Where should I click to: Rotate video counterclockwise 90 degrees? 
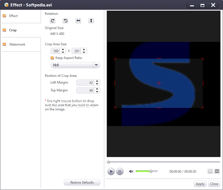(66, 21)
